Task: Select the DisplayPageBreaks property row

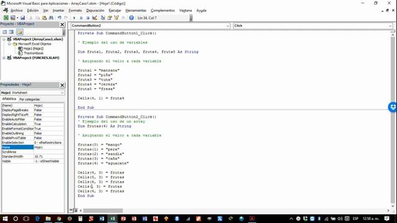Action: click(x=33, y=110)
